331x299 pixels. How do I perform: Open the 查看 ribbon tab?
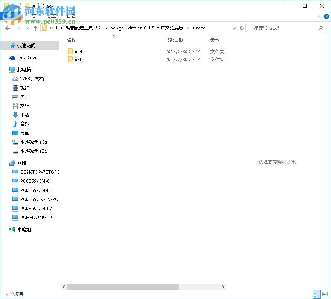click(x=71, y=16)
